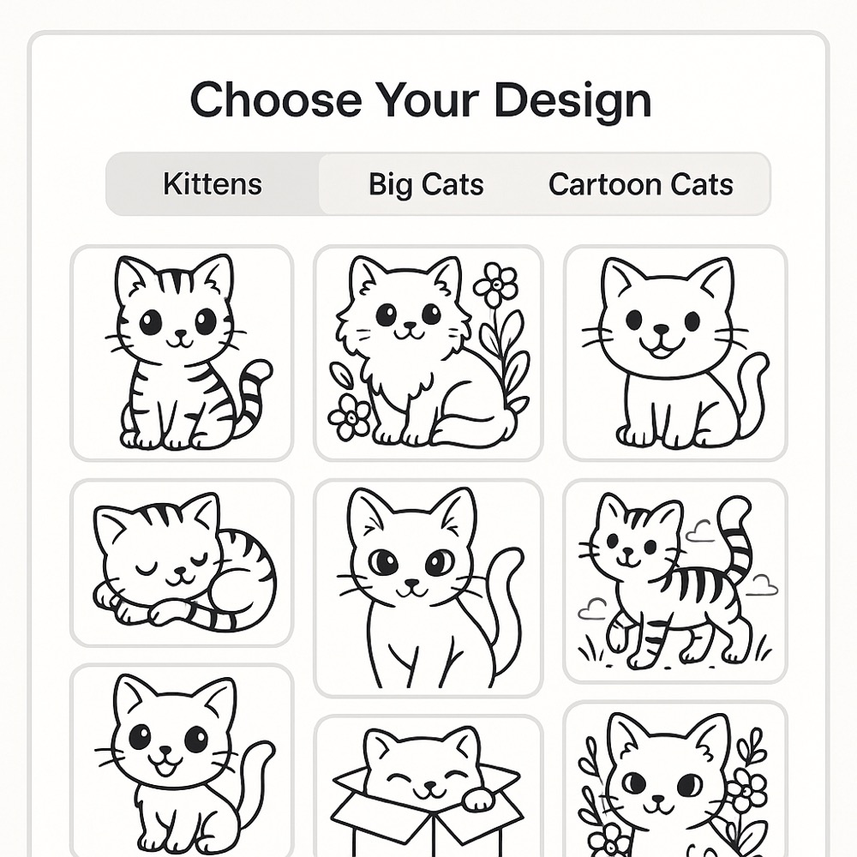Image resolution: width=857 pixels, height=857 pixels.
Task: Choose the open-mouth happy kitten in bottom row
Action: pos(182,758)
